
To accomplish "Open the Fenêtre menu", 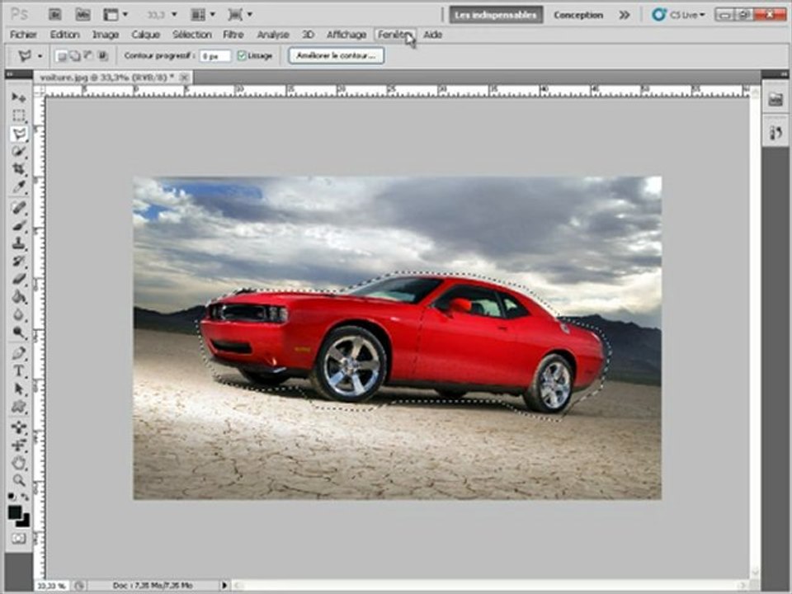I will point(394,35).
